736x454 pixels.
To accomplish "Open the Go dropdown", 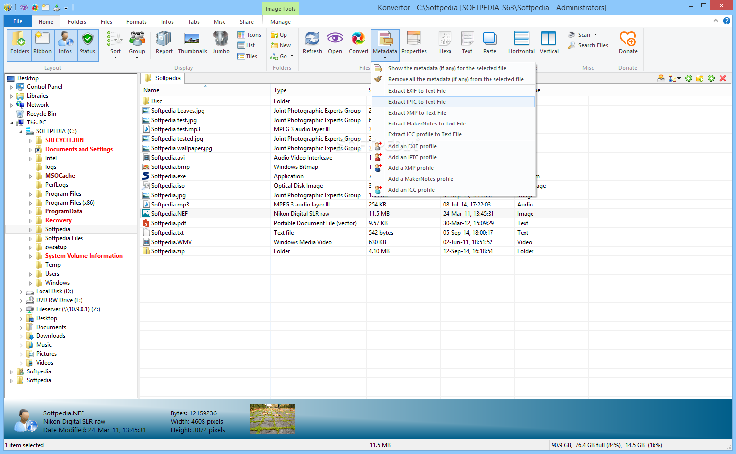I will tap(282, 56).
